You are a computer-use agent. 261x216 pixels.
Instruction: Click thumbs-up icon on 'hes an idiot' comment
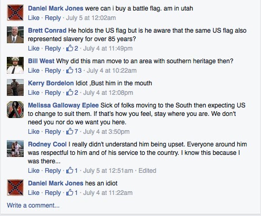tap(69, 192)
